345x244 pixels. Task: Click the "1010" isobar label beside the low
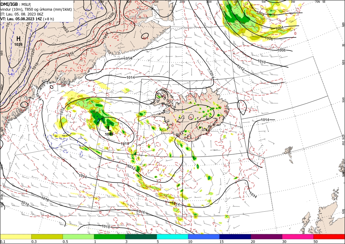tap(125, 144)
